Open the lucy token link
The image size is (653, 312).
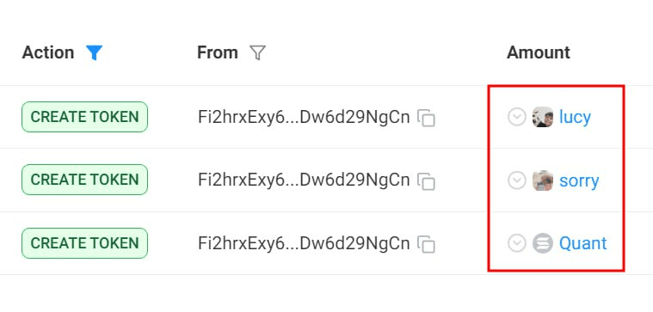pyautogui.click(x=575, y=117)
